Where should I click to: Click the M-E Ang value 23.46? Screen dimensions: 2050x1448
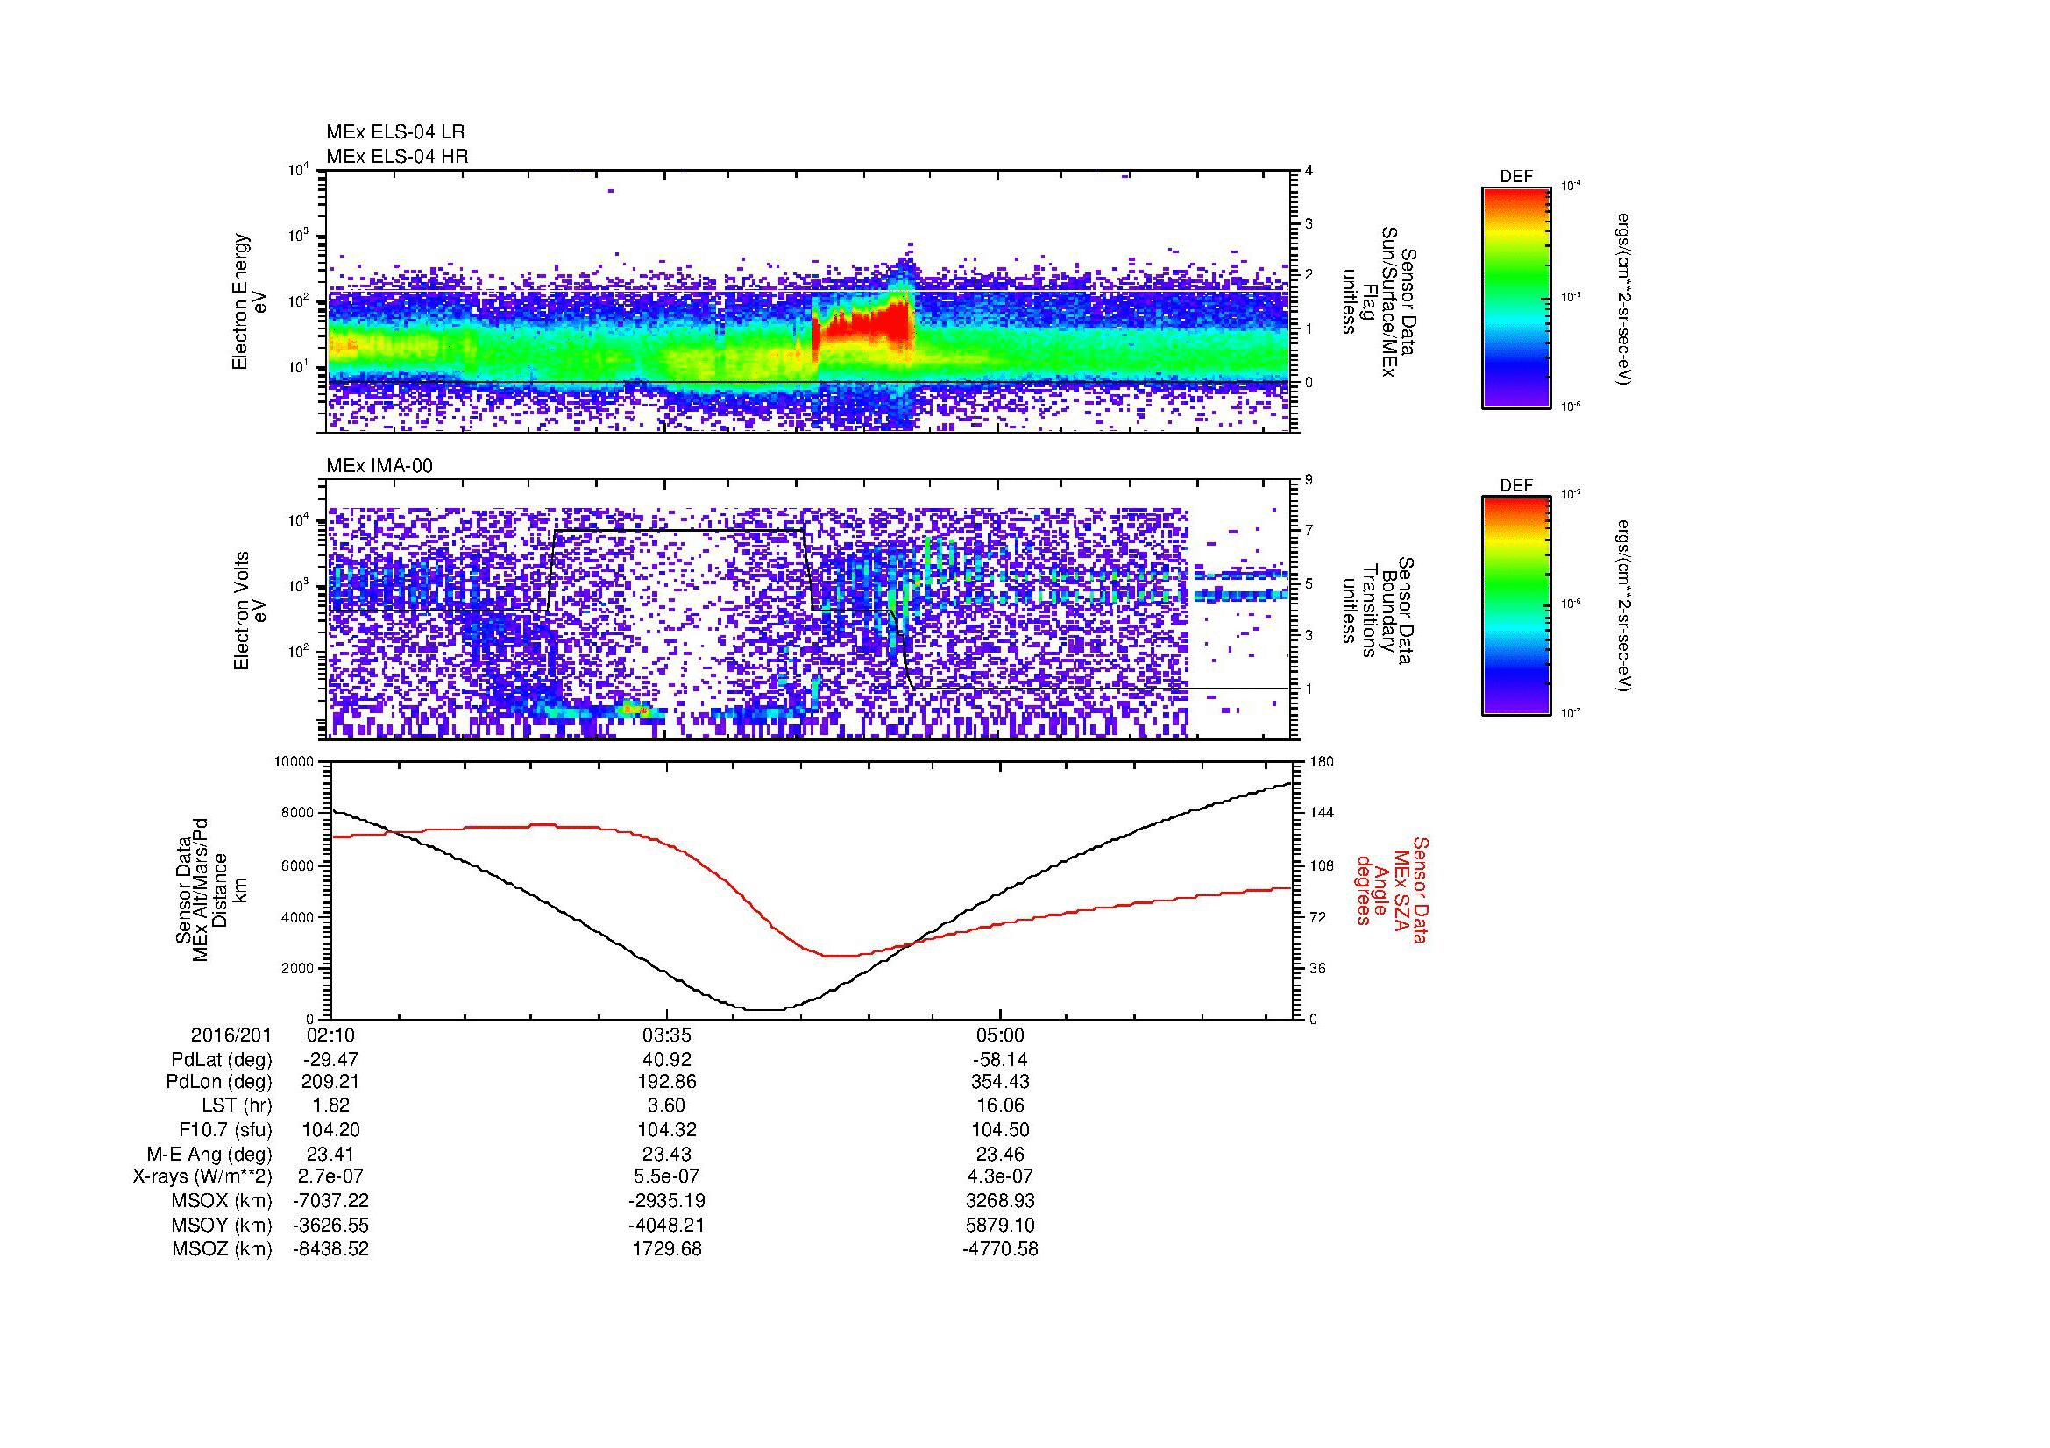coord(1000,1154)
